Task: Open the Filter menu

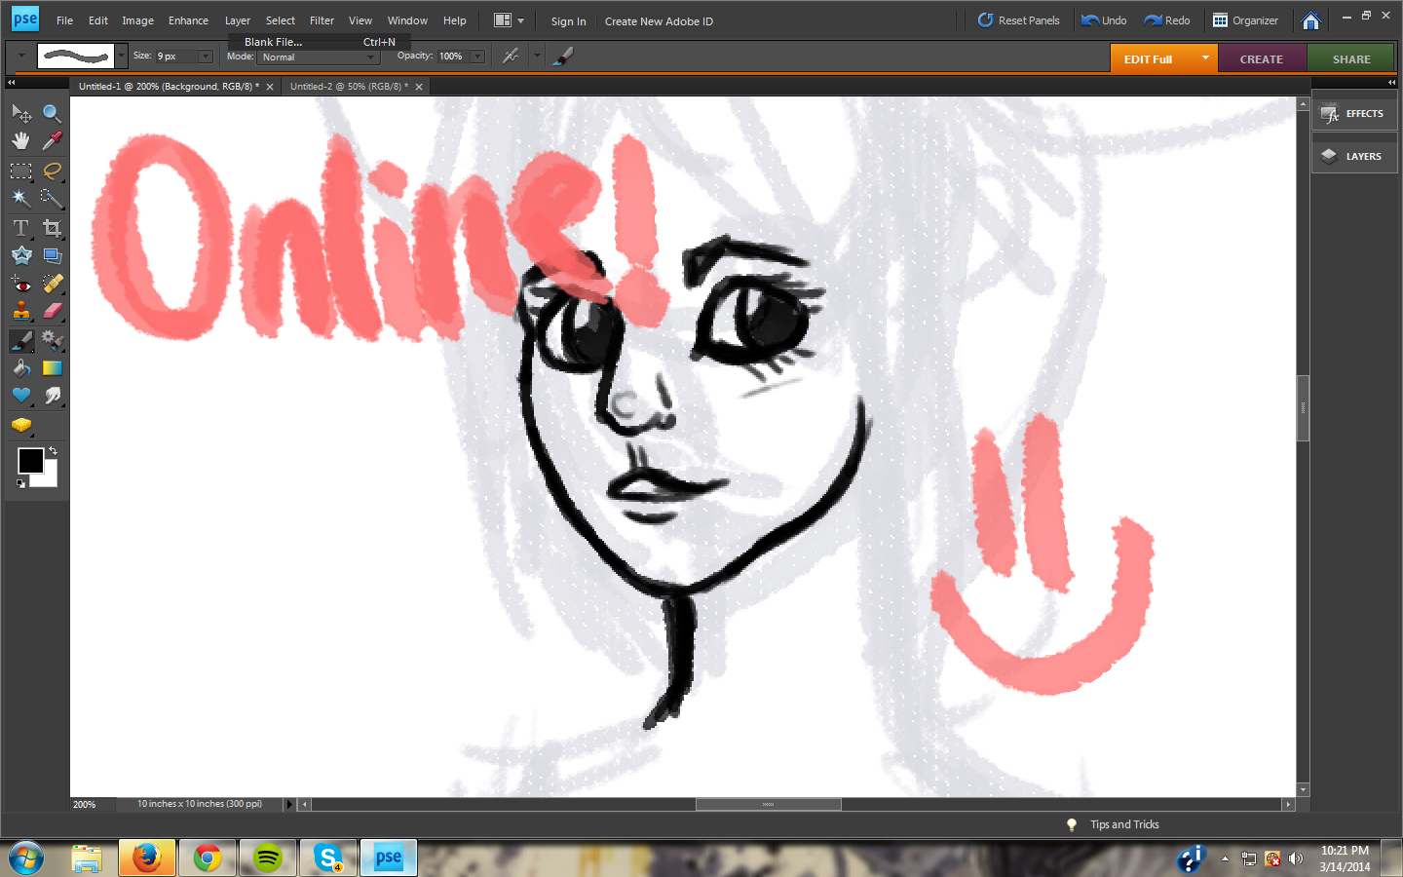Action: (322, 20)
